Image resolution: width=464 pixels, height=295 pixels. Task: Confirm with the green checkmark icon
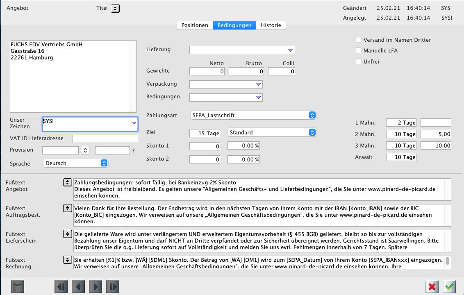pyautogui.click(x=450, y=286)
